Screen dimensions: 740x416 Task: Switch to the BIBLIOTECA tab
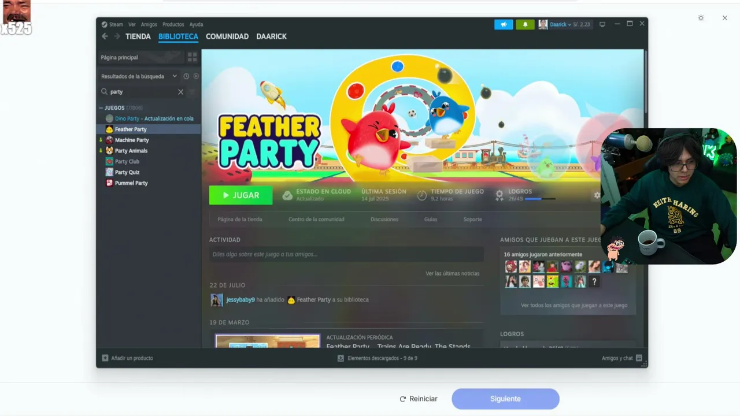pos(178,36)
